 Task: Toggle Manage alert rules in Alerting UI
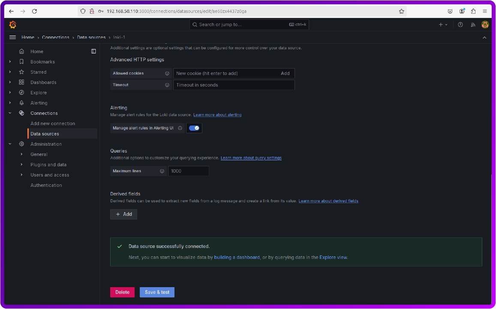[x=194, y=128]
